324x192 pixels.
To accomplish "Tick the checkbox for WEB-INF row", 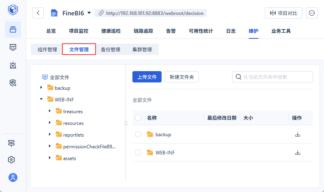I will click(x=138, y=152).
